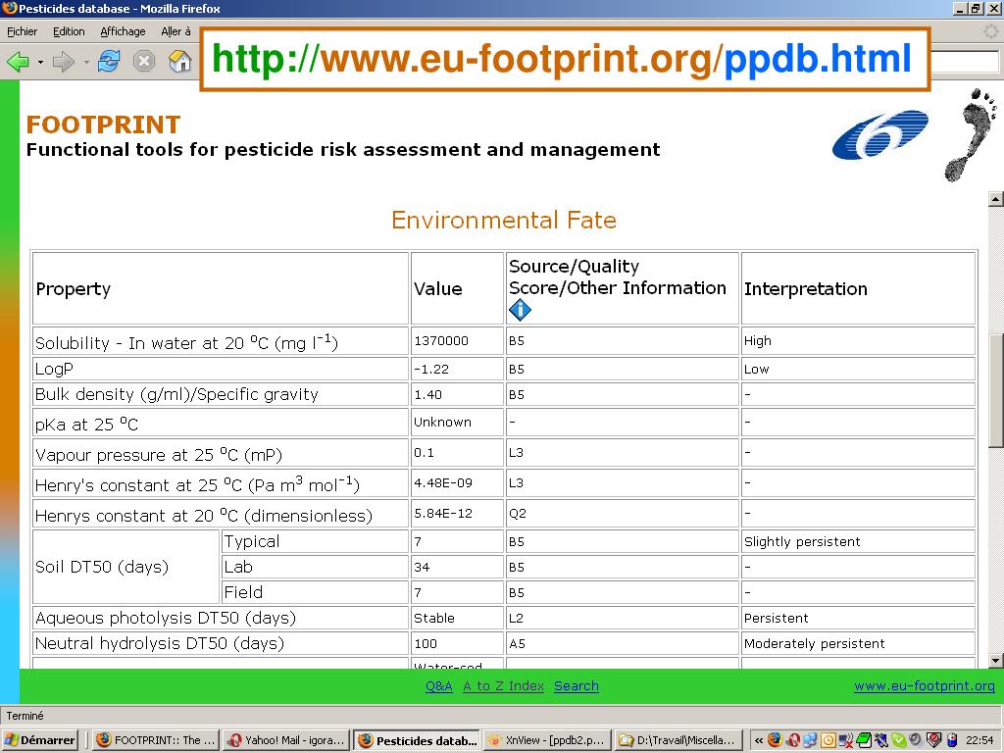Viewport: 1004px width, 753px height.
Task: Click the LogP value -1.22
Action: click(x=431, y=369)
